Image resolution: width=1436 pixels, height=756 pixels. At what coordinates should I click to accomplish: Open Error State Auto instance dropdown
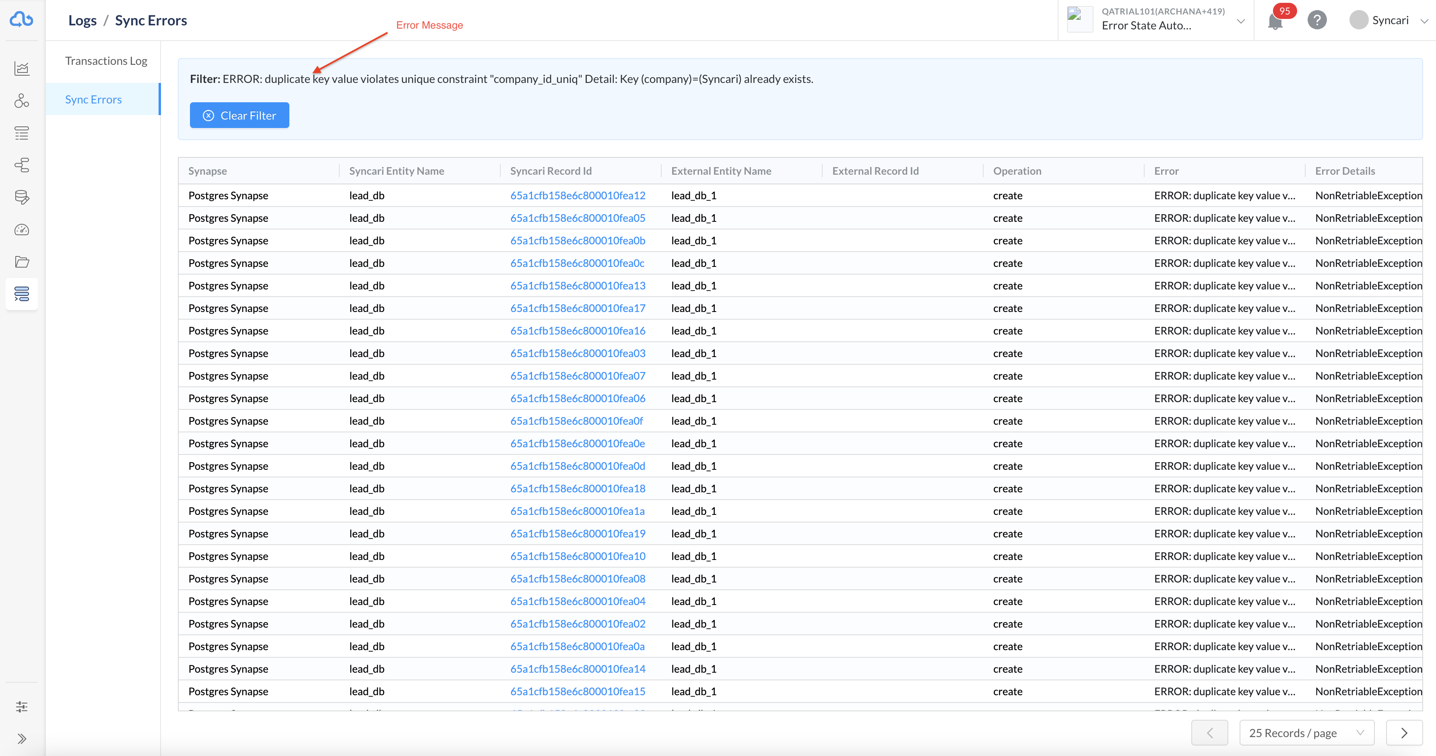(x=1241, y=21)
